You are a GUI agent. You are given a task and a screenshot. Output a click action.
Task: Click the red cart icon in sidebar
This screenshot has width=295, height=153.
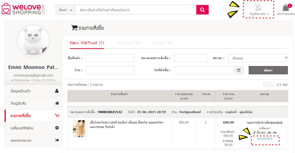click(x=57, y=115)
